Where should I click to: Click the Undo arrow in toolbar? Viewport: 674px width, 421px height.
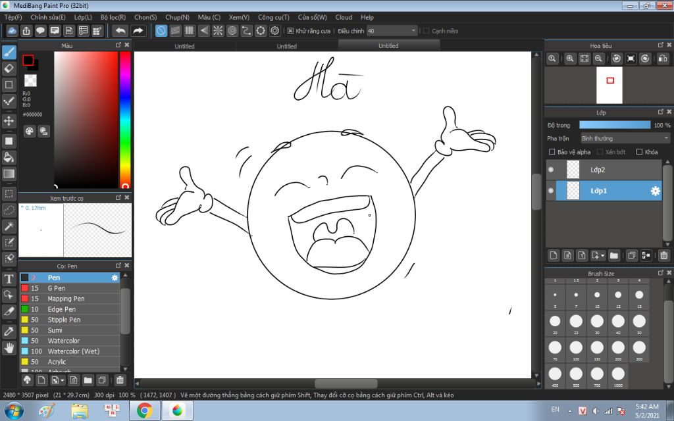(120, 31)
